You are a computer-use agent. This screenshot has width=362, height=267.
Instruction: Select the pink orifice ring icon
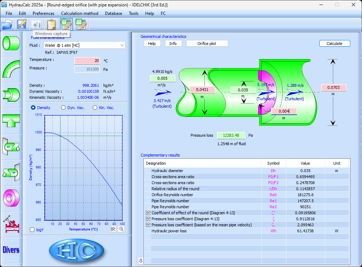[11, 197]
